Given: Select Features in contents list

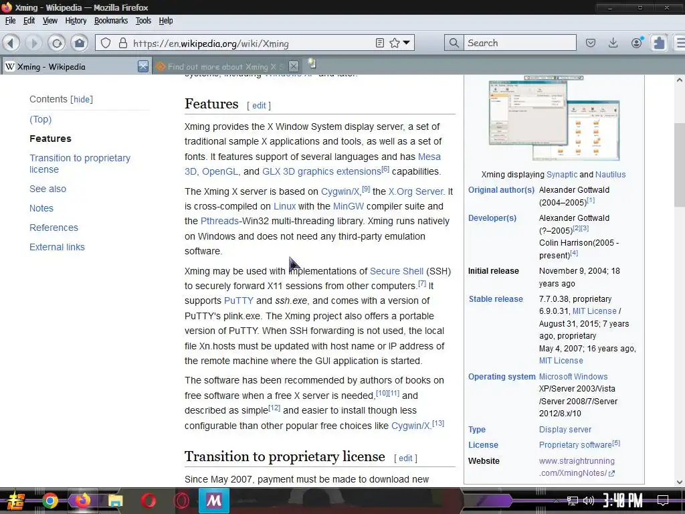Looking at the screenshot, I should pyautogui.click(x=50, y=139).
